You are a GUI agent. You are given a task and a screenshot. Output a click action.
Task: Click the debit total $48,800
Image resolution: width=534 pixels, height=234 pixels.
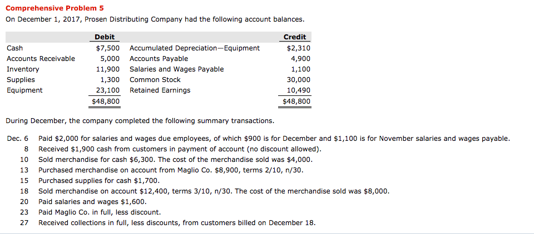tap(106, 102)
